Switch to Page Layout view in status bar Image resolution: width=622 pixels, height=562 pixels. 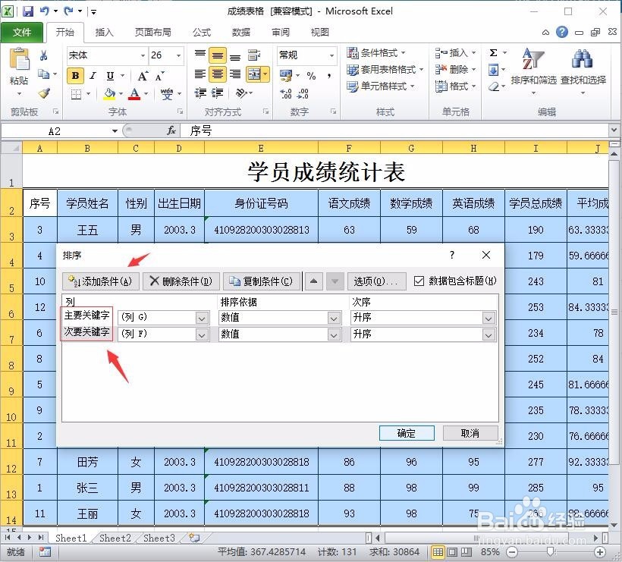452,551
